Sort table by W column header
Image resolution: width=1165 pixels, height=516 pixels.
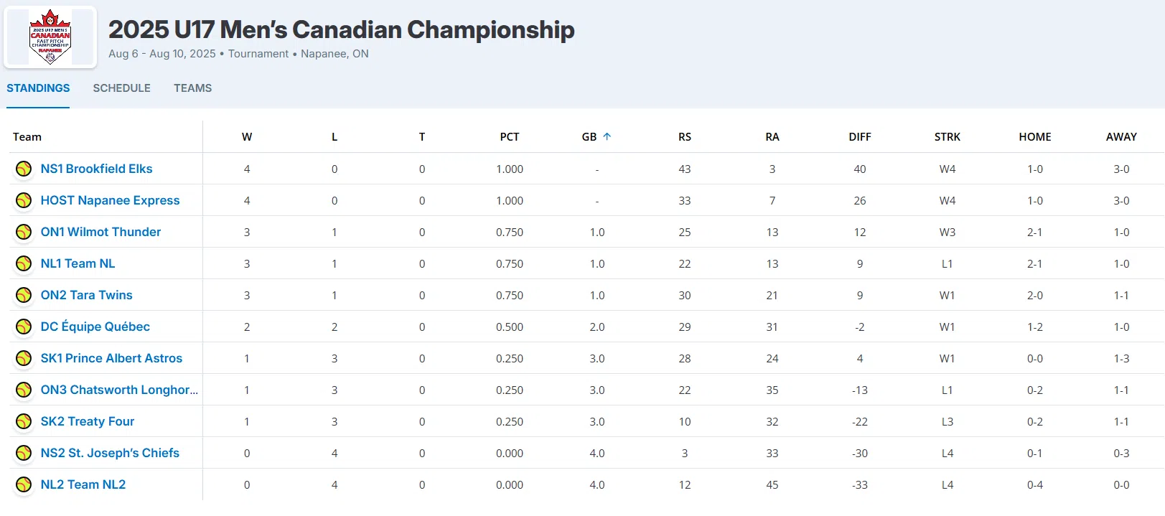coord(247,136)
